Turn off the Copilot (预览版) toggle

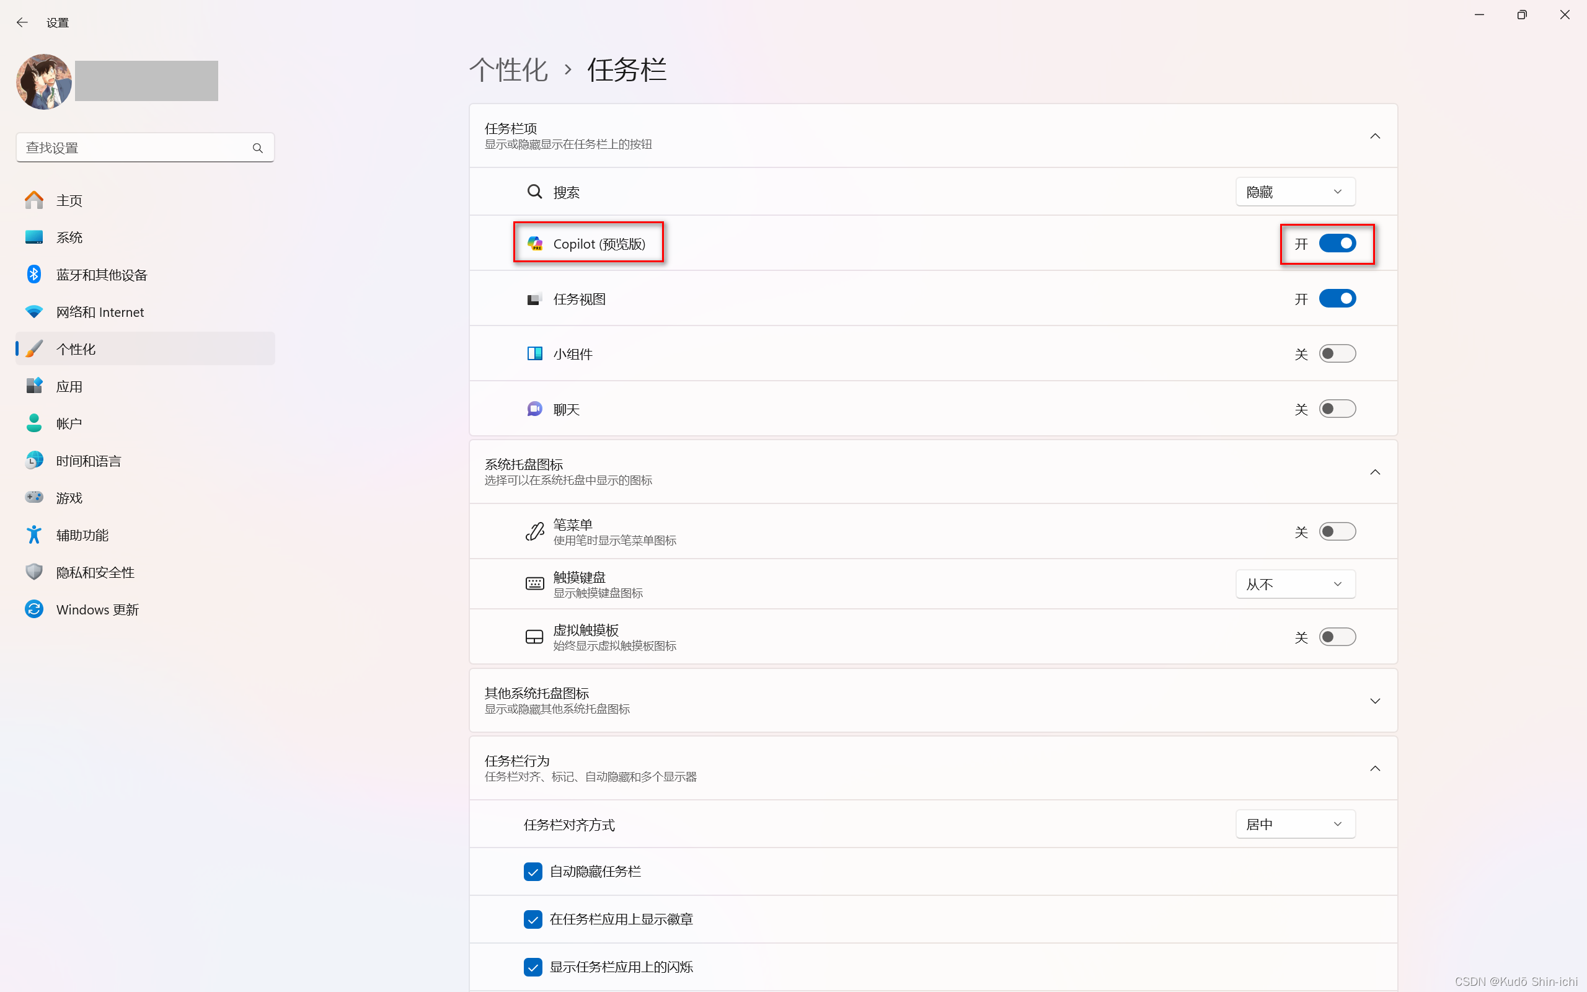pos(1337,244)
